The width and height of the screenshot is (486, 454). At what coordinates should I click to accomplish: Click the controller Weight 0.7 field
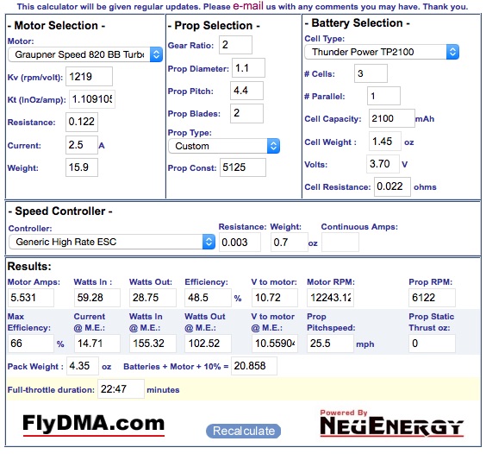click(290, 243)
